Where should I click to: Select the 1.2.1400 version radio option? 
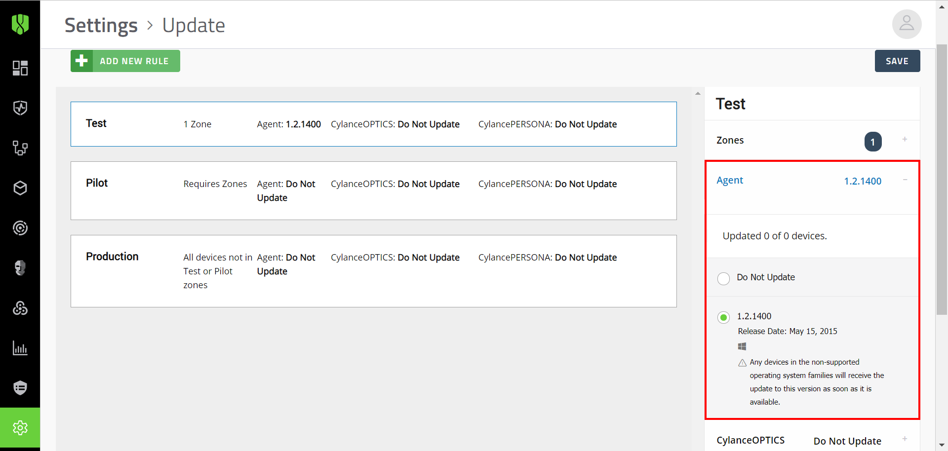723,317
